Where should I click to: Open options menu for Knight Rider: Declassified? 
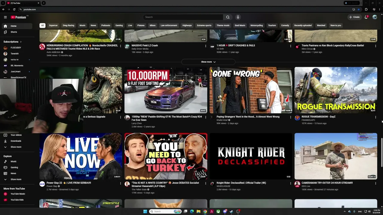291,183
